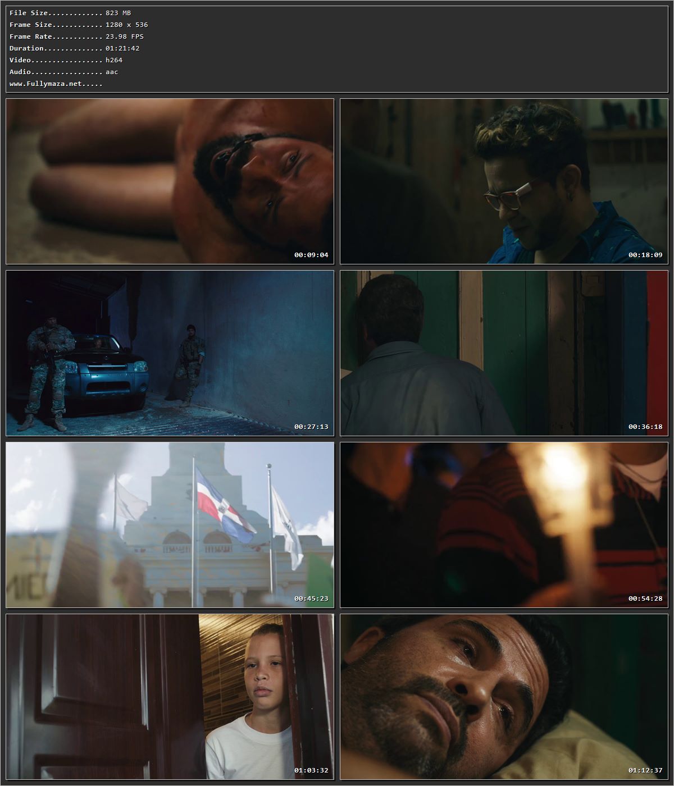Click the 00:18:09 timestamp label

[645, 255]
